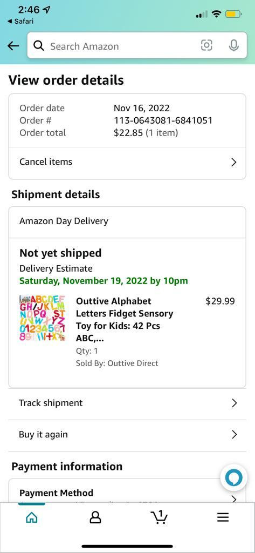255x553 pixels.
Task: Open the Alexa assistant bubble
Action: pyautogui.click(x=233, y=478)
